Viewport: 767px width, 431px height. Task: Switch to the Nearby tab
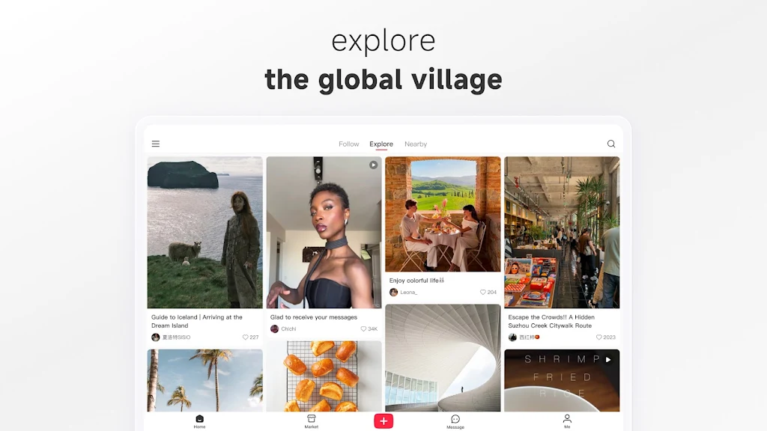[x=416, y=144]
